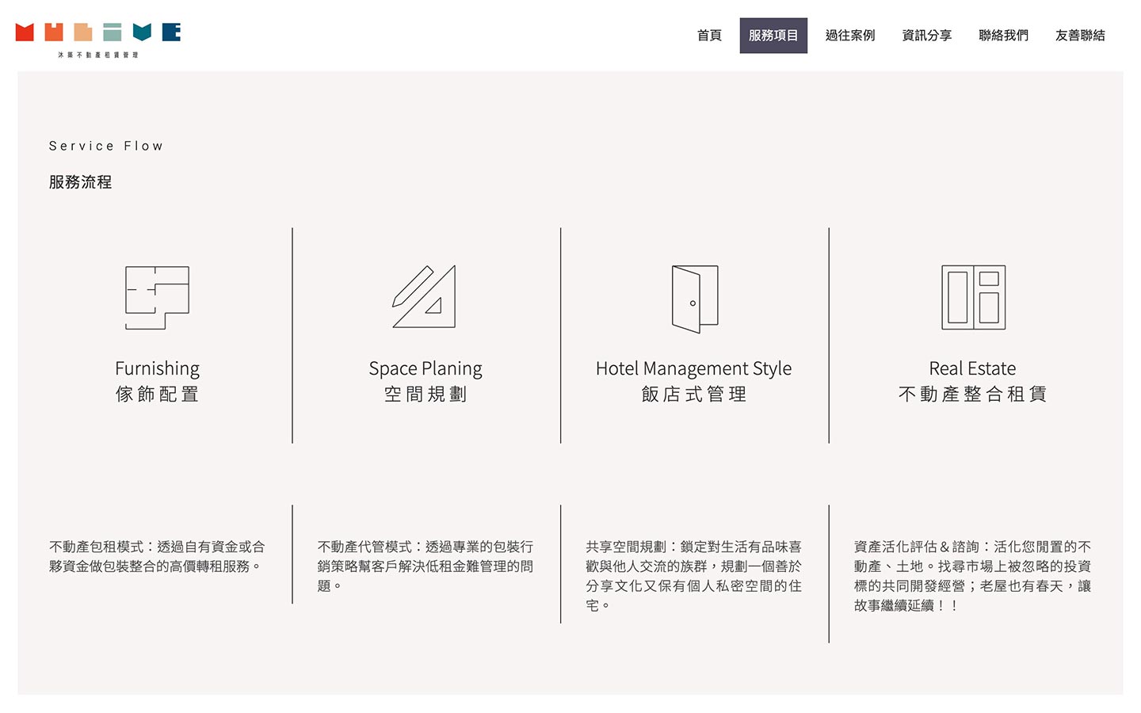Open the 首頁 home menu item
This screenshot has height=713, width=1141.
(709, 36)
